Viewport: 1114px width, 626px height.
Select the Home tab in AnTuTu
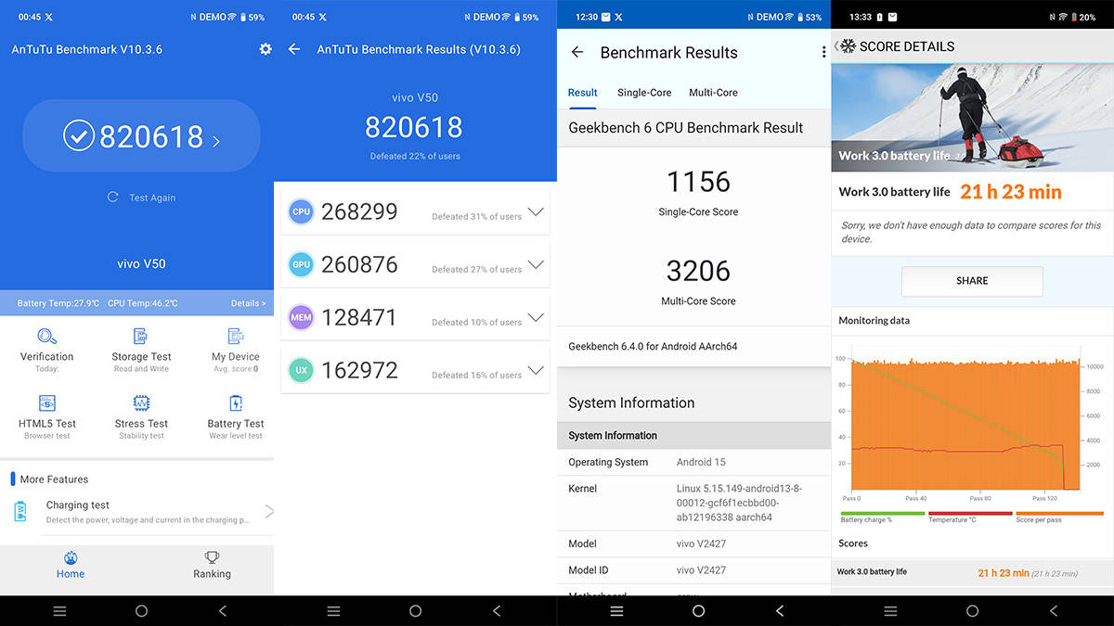71,565
